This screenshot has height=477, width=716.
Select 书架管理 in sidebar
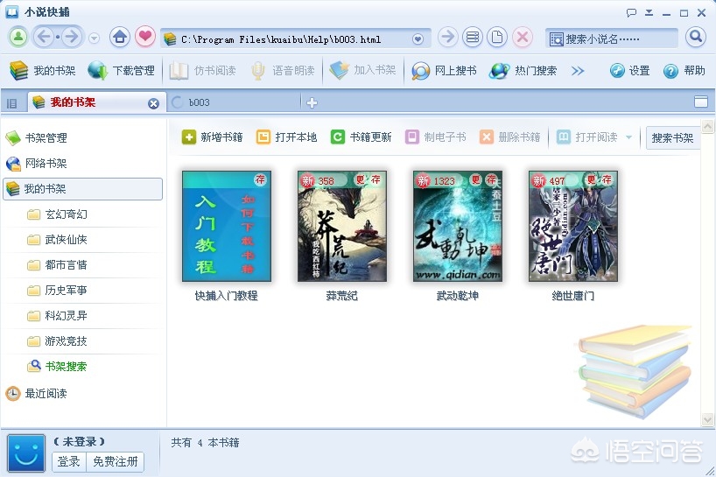click(37, 138)
